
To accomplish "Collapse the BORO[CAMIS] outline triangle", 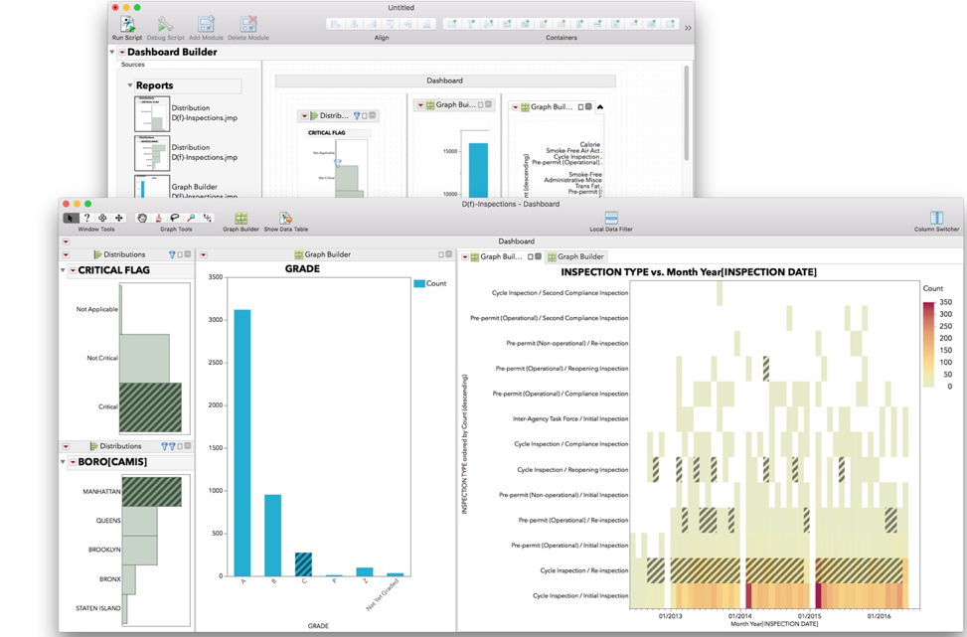I will point(63,462).
